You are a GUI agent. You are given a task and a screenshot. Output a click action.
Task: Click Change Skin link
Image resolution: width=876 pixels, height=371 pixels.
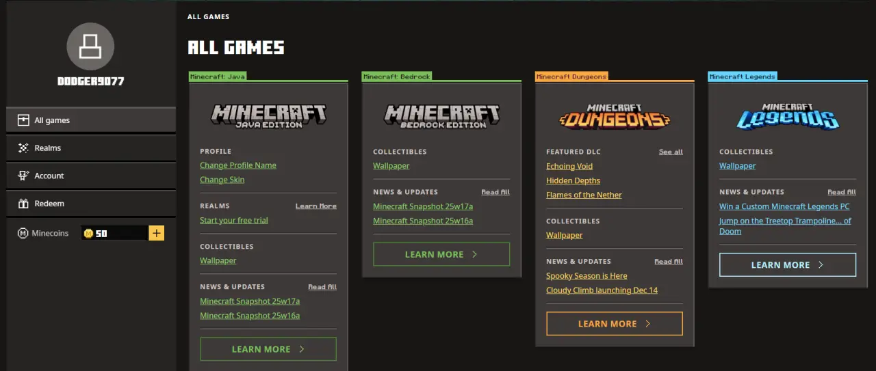pyautogui.click(x=222, y=180)
